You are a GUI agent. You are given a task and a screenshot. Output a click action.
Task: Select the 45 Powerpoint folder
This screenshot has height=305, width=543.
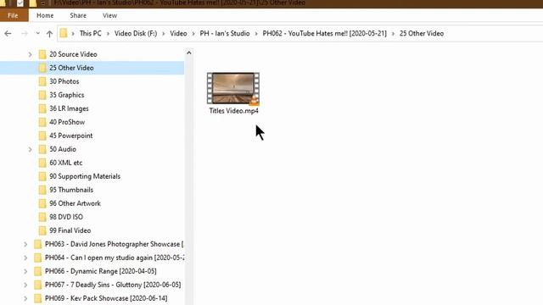(71, 136)
